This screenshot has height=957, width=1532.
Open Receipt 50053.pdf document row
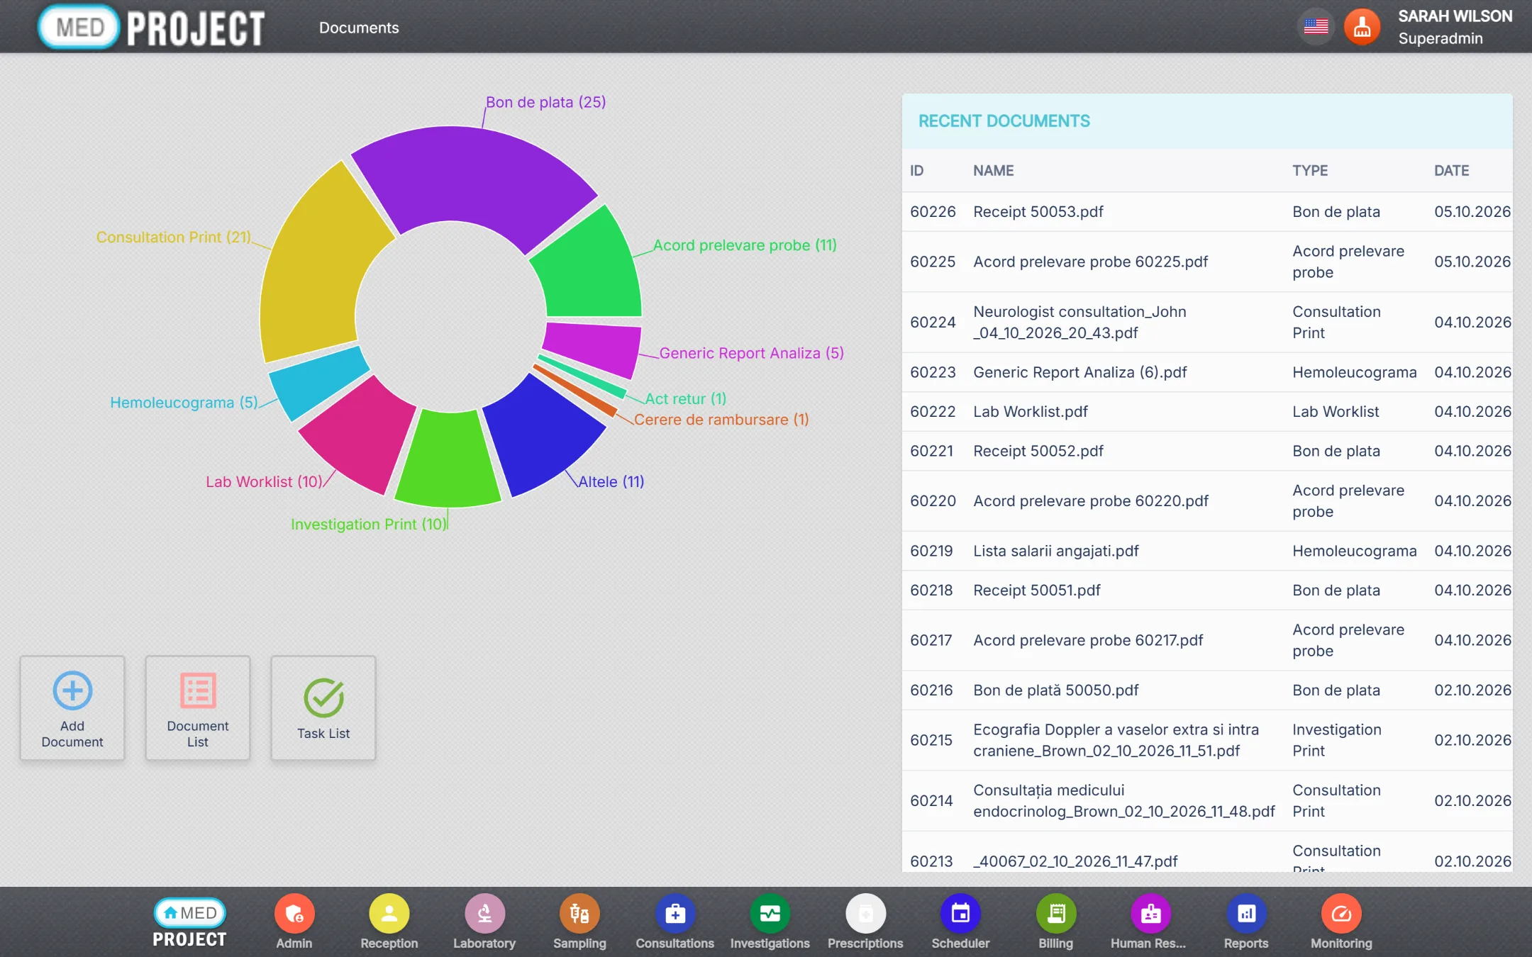pos(1207,211)
